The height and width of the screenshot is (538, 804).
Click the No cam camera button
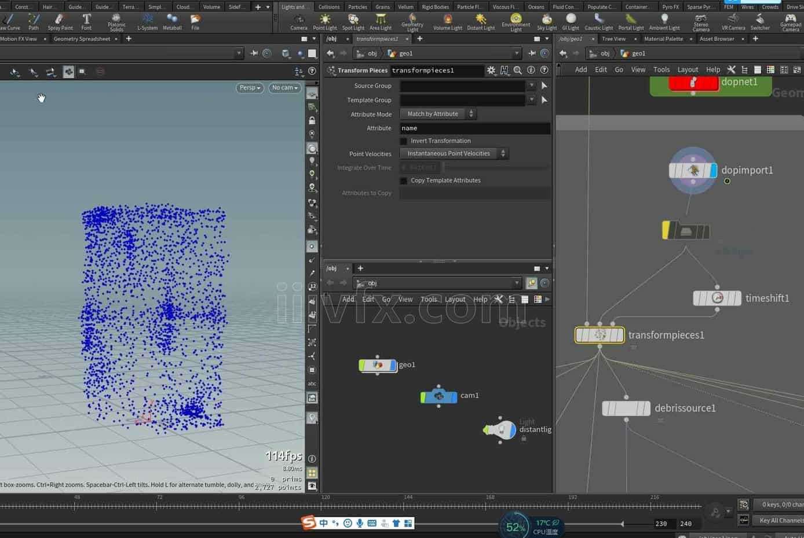[284, 88]
